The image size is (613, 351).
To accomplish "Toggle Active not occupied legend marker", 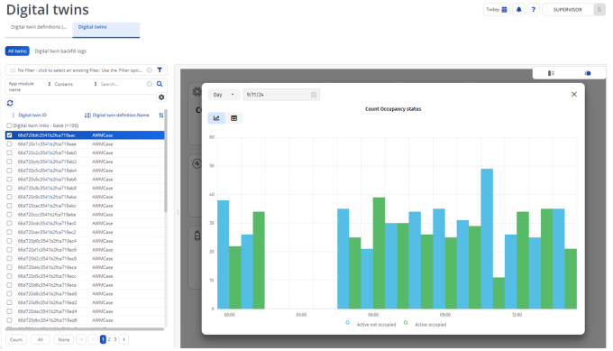I will click(x=347, y=323).
